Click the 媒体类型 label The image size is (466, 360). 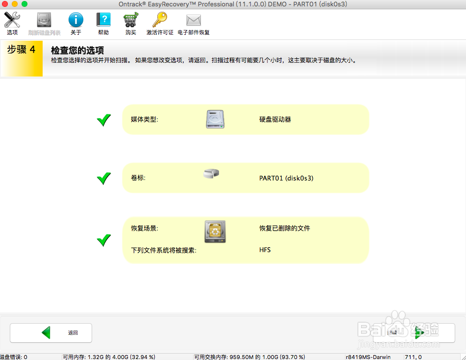pyautogui.click(x=145, y=119)
